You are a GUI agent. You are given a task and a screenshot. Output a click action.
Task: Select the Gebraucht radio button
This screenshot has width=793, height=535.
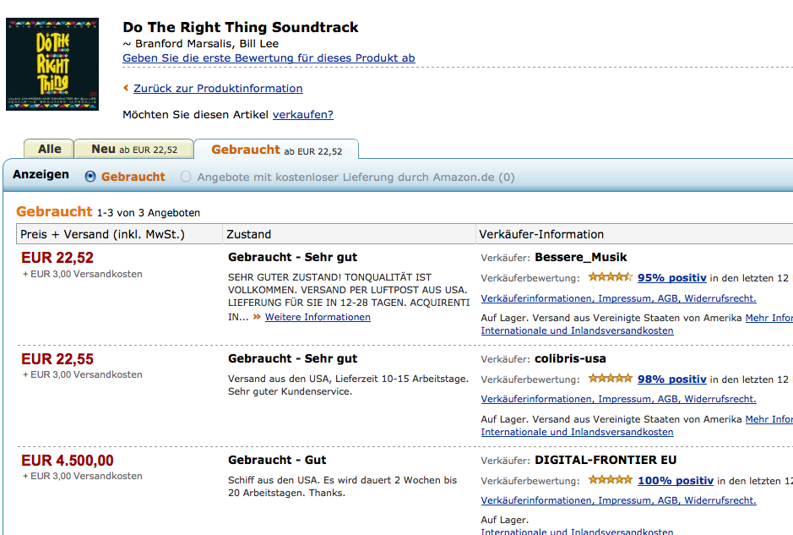pyautogui.click(x=90, y=177)
